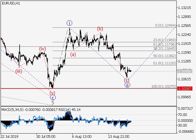Select the red 5 wave label

[x=53, y=103]
